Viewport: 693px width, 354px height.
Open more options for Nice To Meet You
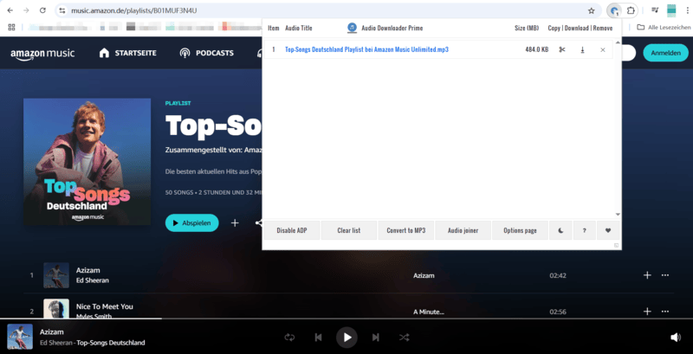[664, 312]
